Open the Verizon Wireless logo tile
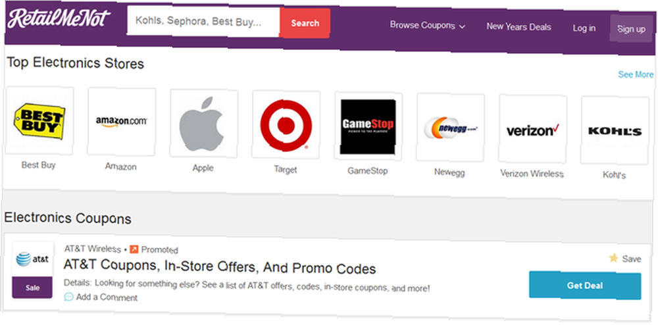Viewport: 658px width, 325px height. pos(532,130)
